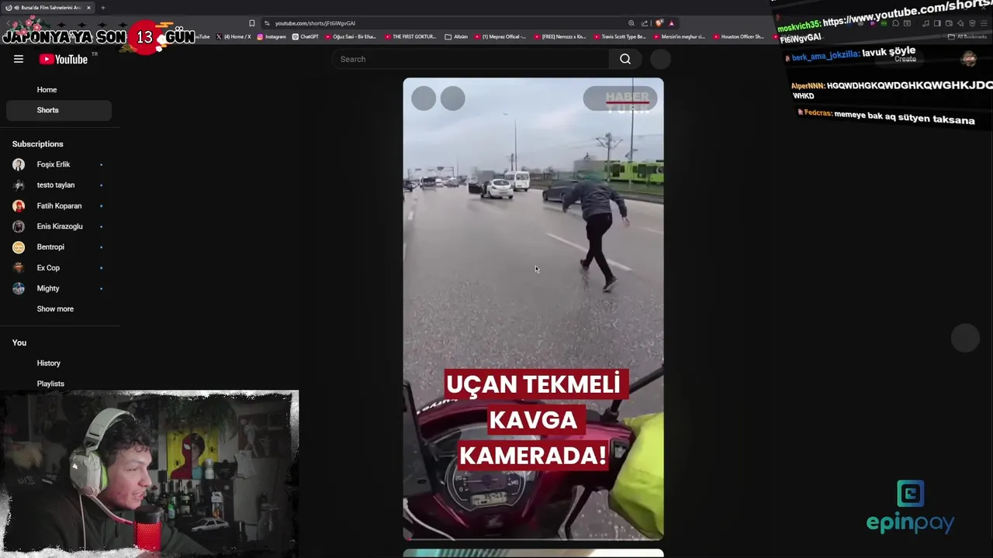This screenshot has width=993, height=558.
Task: Open the Instagram bookmark
Action: (x=272, y=36)
